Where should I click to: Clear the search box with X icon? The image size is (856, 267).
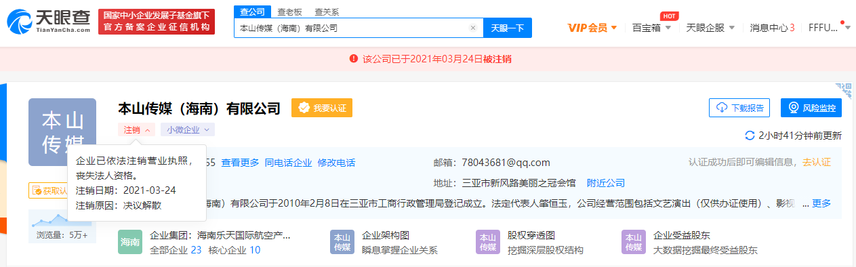point(473,28)
